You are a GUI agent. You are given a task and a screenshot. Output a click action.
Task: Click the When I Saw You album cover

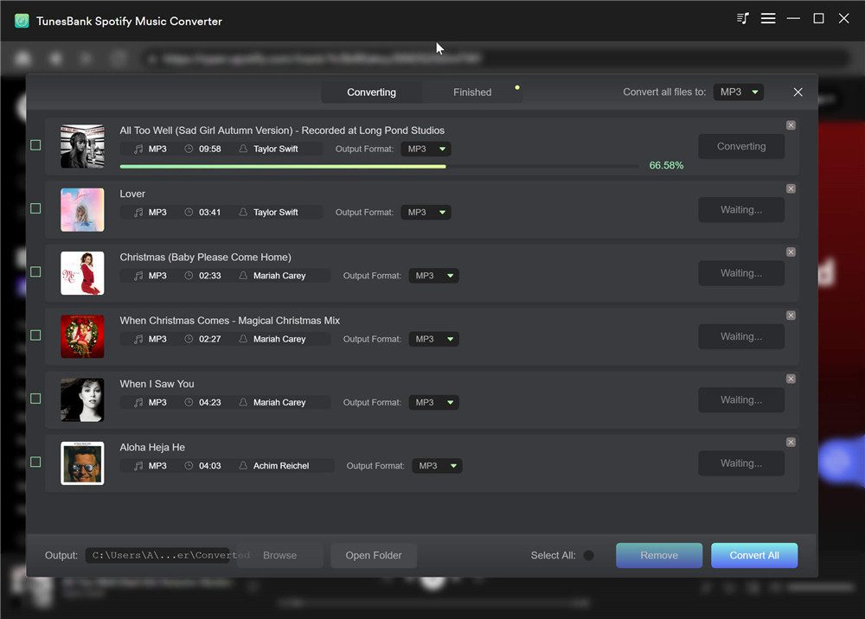tap(82, 399)
